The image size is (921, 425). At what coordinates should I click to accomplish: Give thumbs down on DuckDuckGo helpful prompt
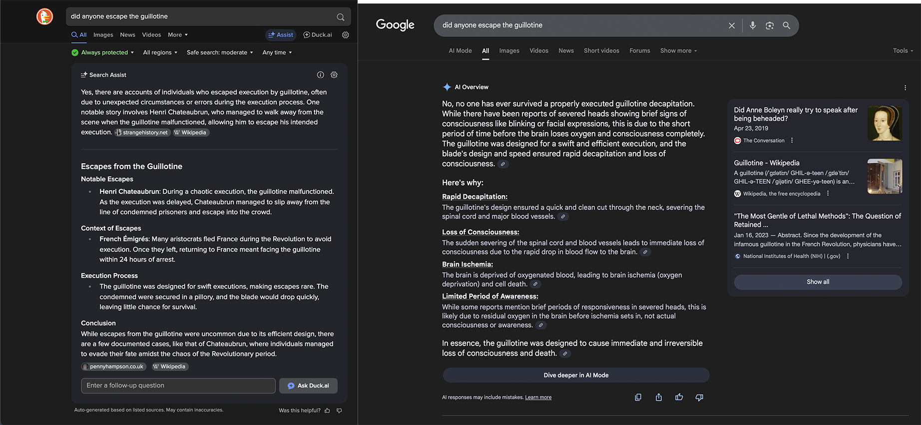point(340,411)
